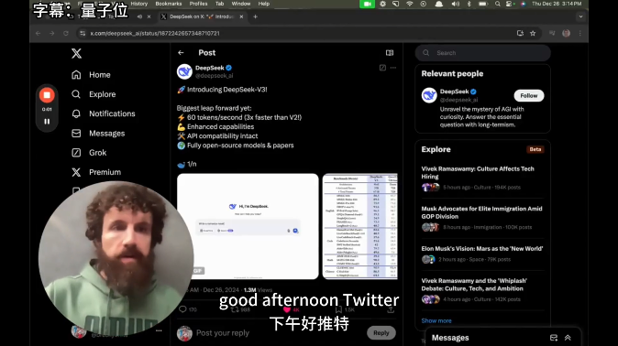Open the browser three-dot menu
The image size is (618, 346).
pyautogui.click(x=580, y=34)
